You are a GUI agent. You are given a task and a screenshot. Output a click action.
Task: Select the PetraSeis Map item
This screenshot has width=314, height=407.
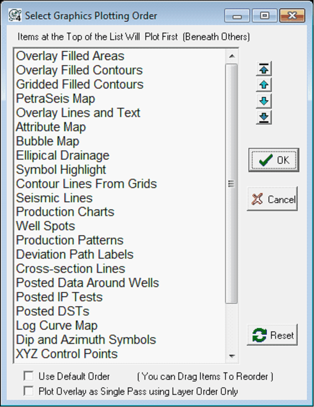pos(56,99)
